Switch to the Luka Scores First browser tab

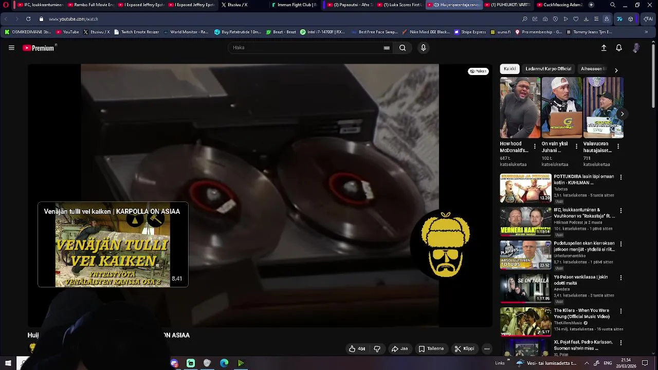click(x=399, y=5)
